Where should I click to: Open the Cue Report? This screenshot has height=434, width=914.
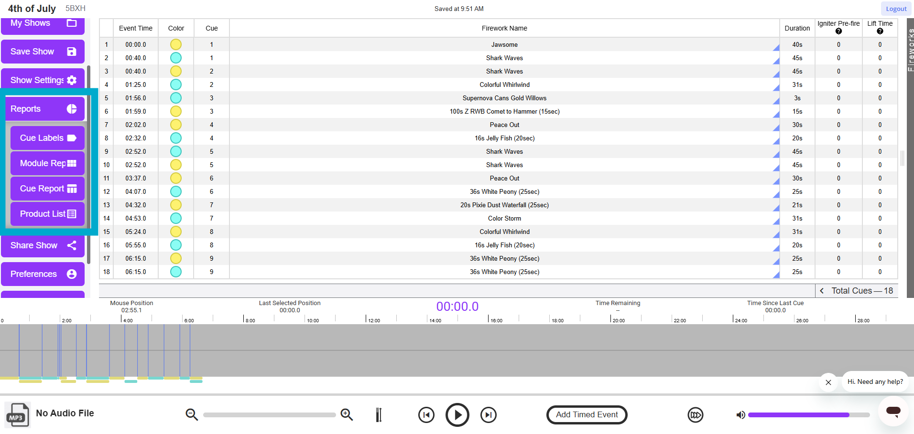tap(47, 189)
